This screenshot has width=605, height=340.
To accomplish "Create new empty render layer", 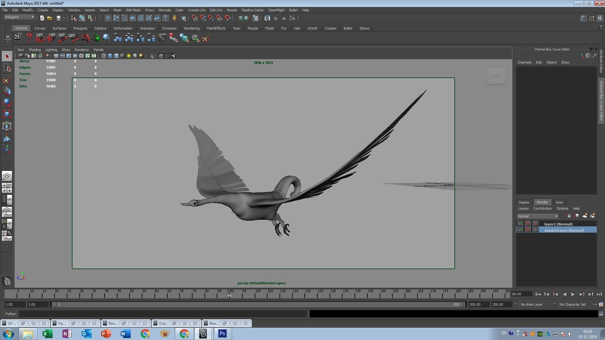I will tap(585, 216).
